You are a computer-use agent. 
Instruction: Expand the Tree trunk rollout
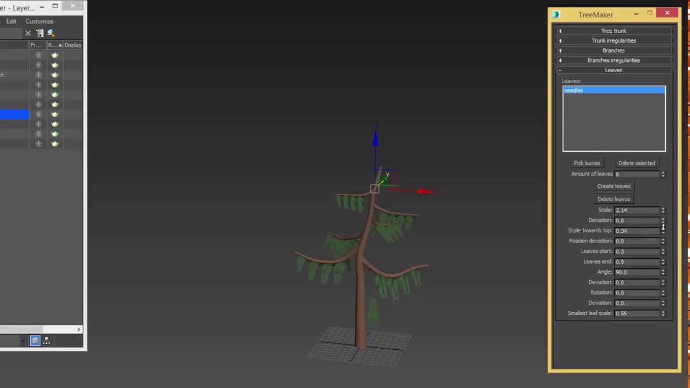click(x=613, y=31)
